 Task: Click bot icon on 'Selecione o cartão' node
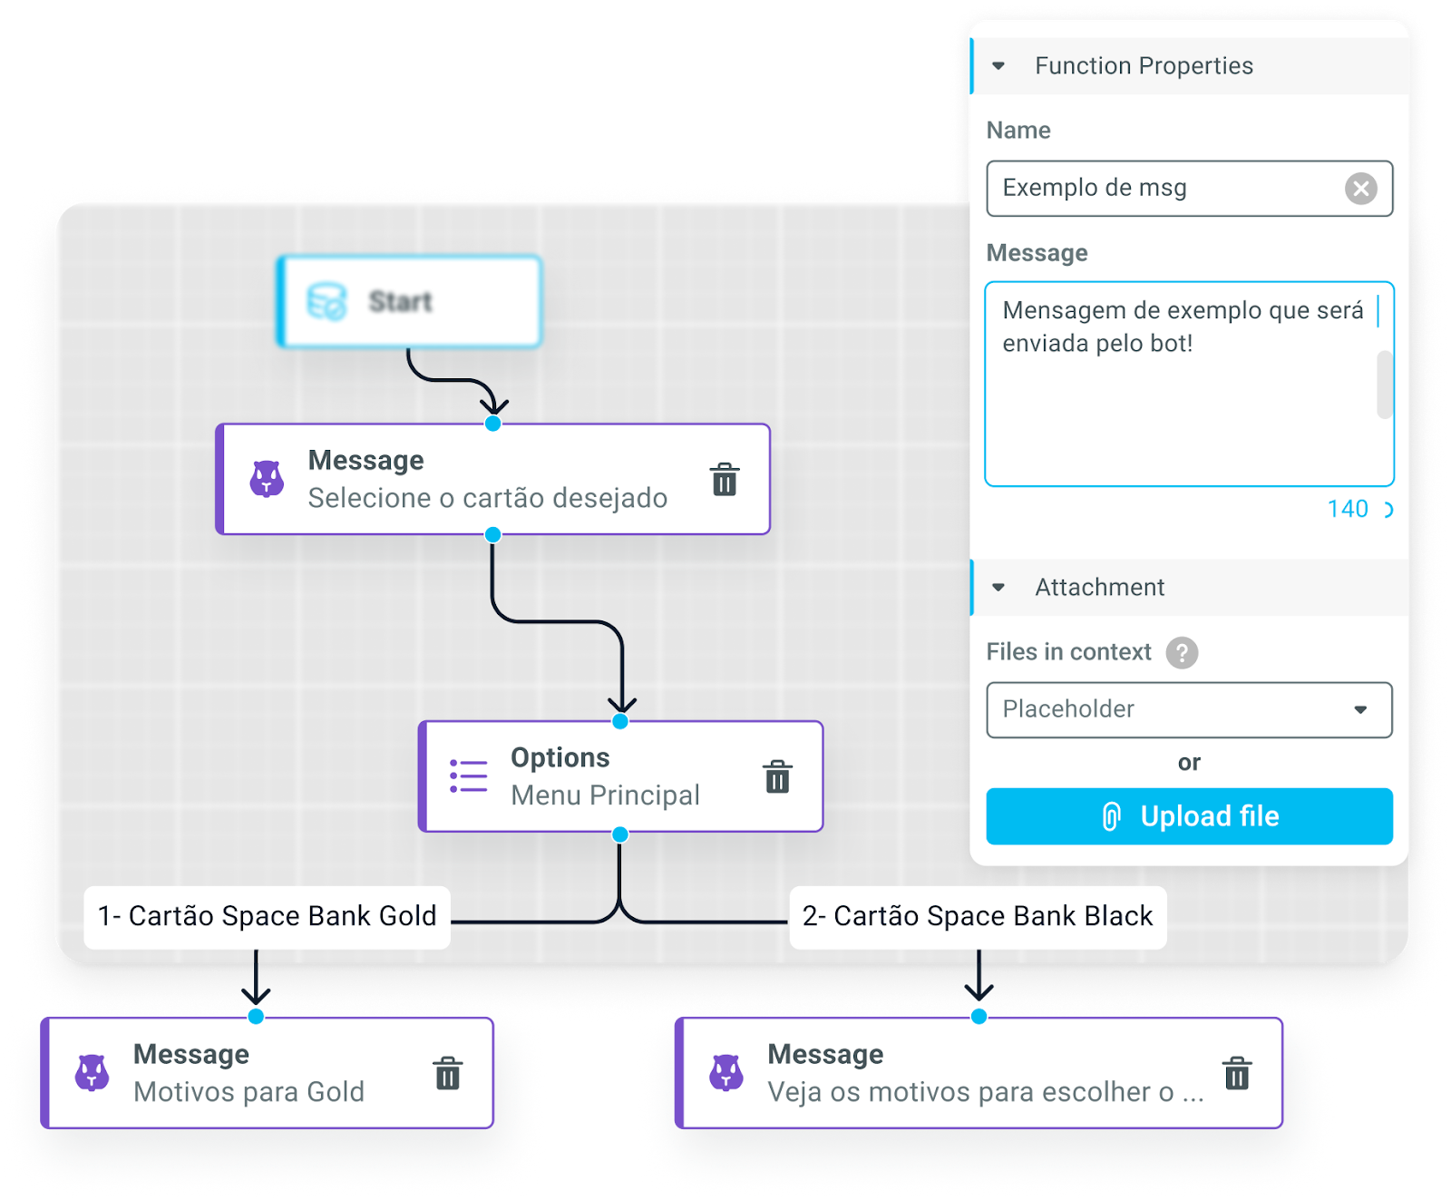[268, 479]
